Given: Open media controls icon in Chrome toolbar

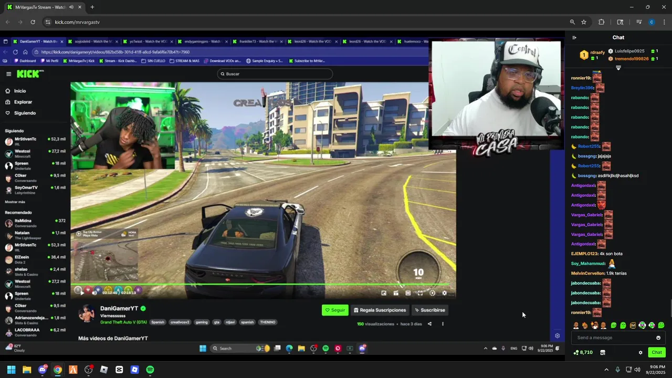Looking at the screenshot, I should pos(639,22).
